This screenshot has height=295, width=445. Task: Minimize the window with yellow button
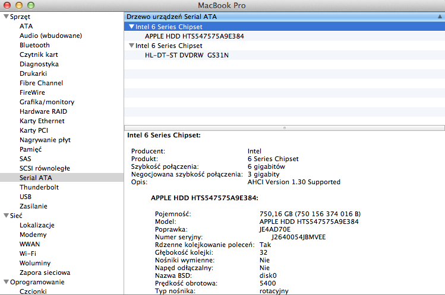(19, 5)
